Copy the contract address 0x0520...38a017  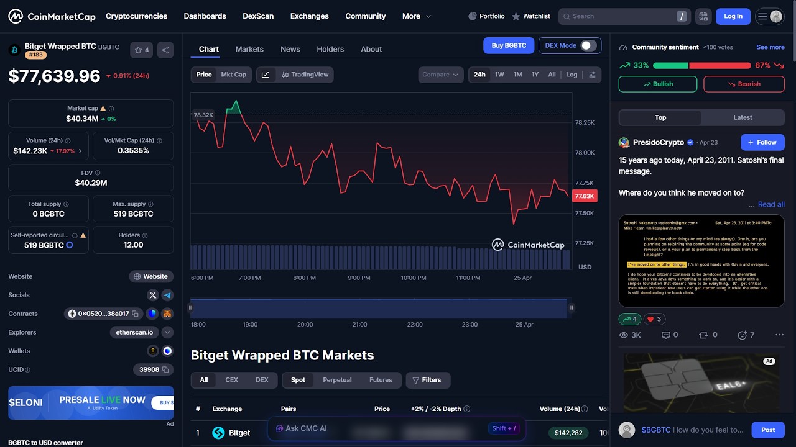click(135, 314)
